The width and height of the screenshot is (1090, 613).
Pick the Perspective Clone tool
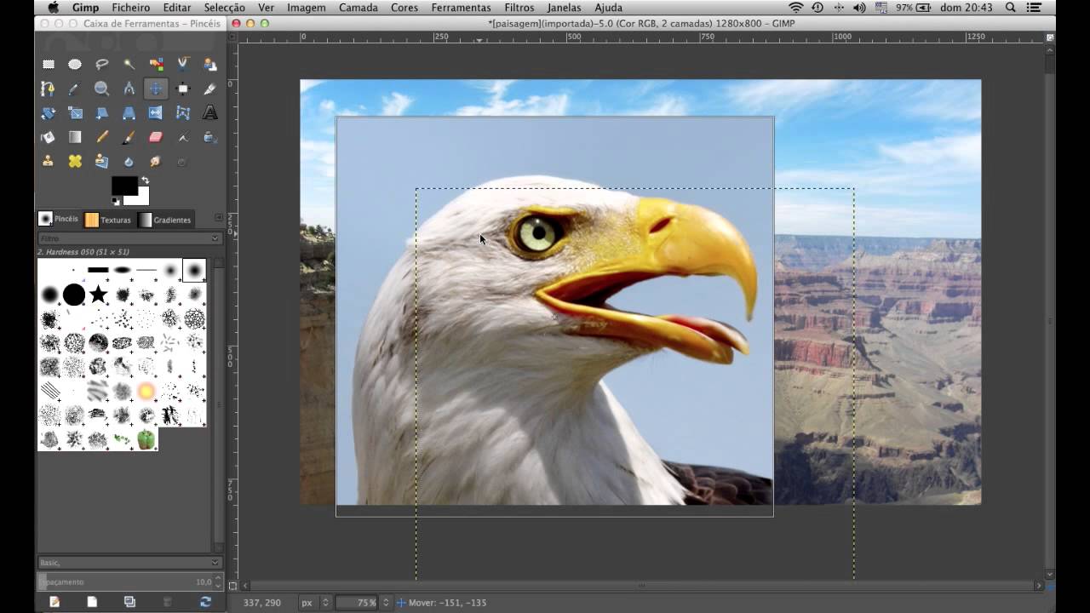click(x=102, y=161)
